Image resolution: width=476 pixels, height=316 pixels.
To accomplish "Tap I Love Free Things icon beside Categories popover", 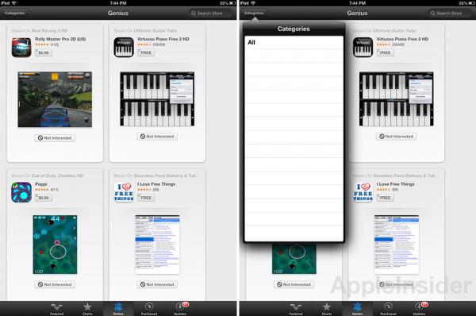I will (363, 192).
